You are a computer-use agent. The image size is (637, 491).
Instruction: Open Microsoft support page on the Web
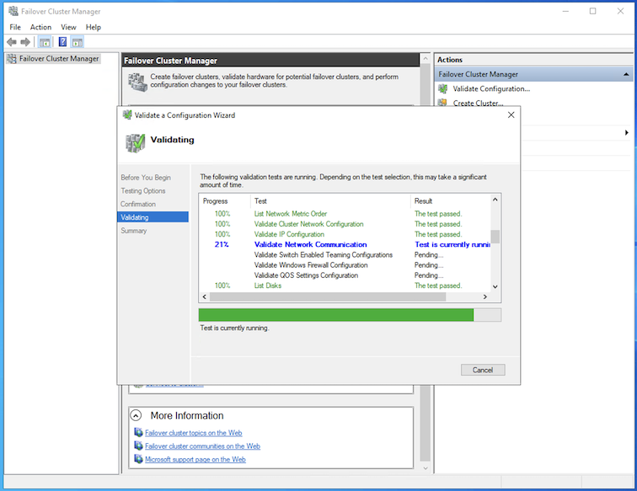pos(195,459)
